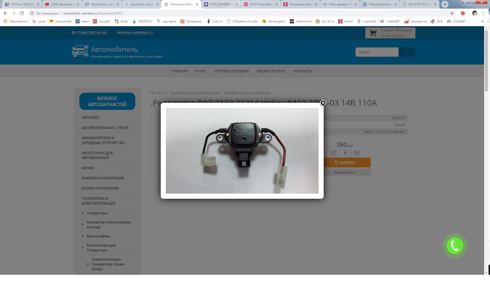Viewport: 490px width, 286px height.
Task: Open the mail.yandex bookmark
Action: [60, 21]
